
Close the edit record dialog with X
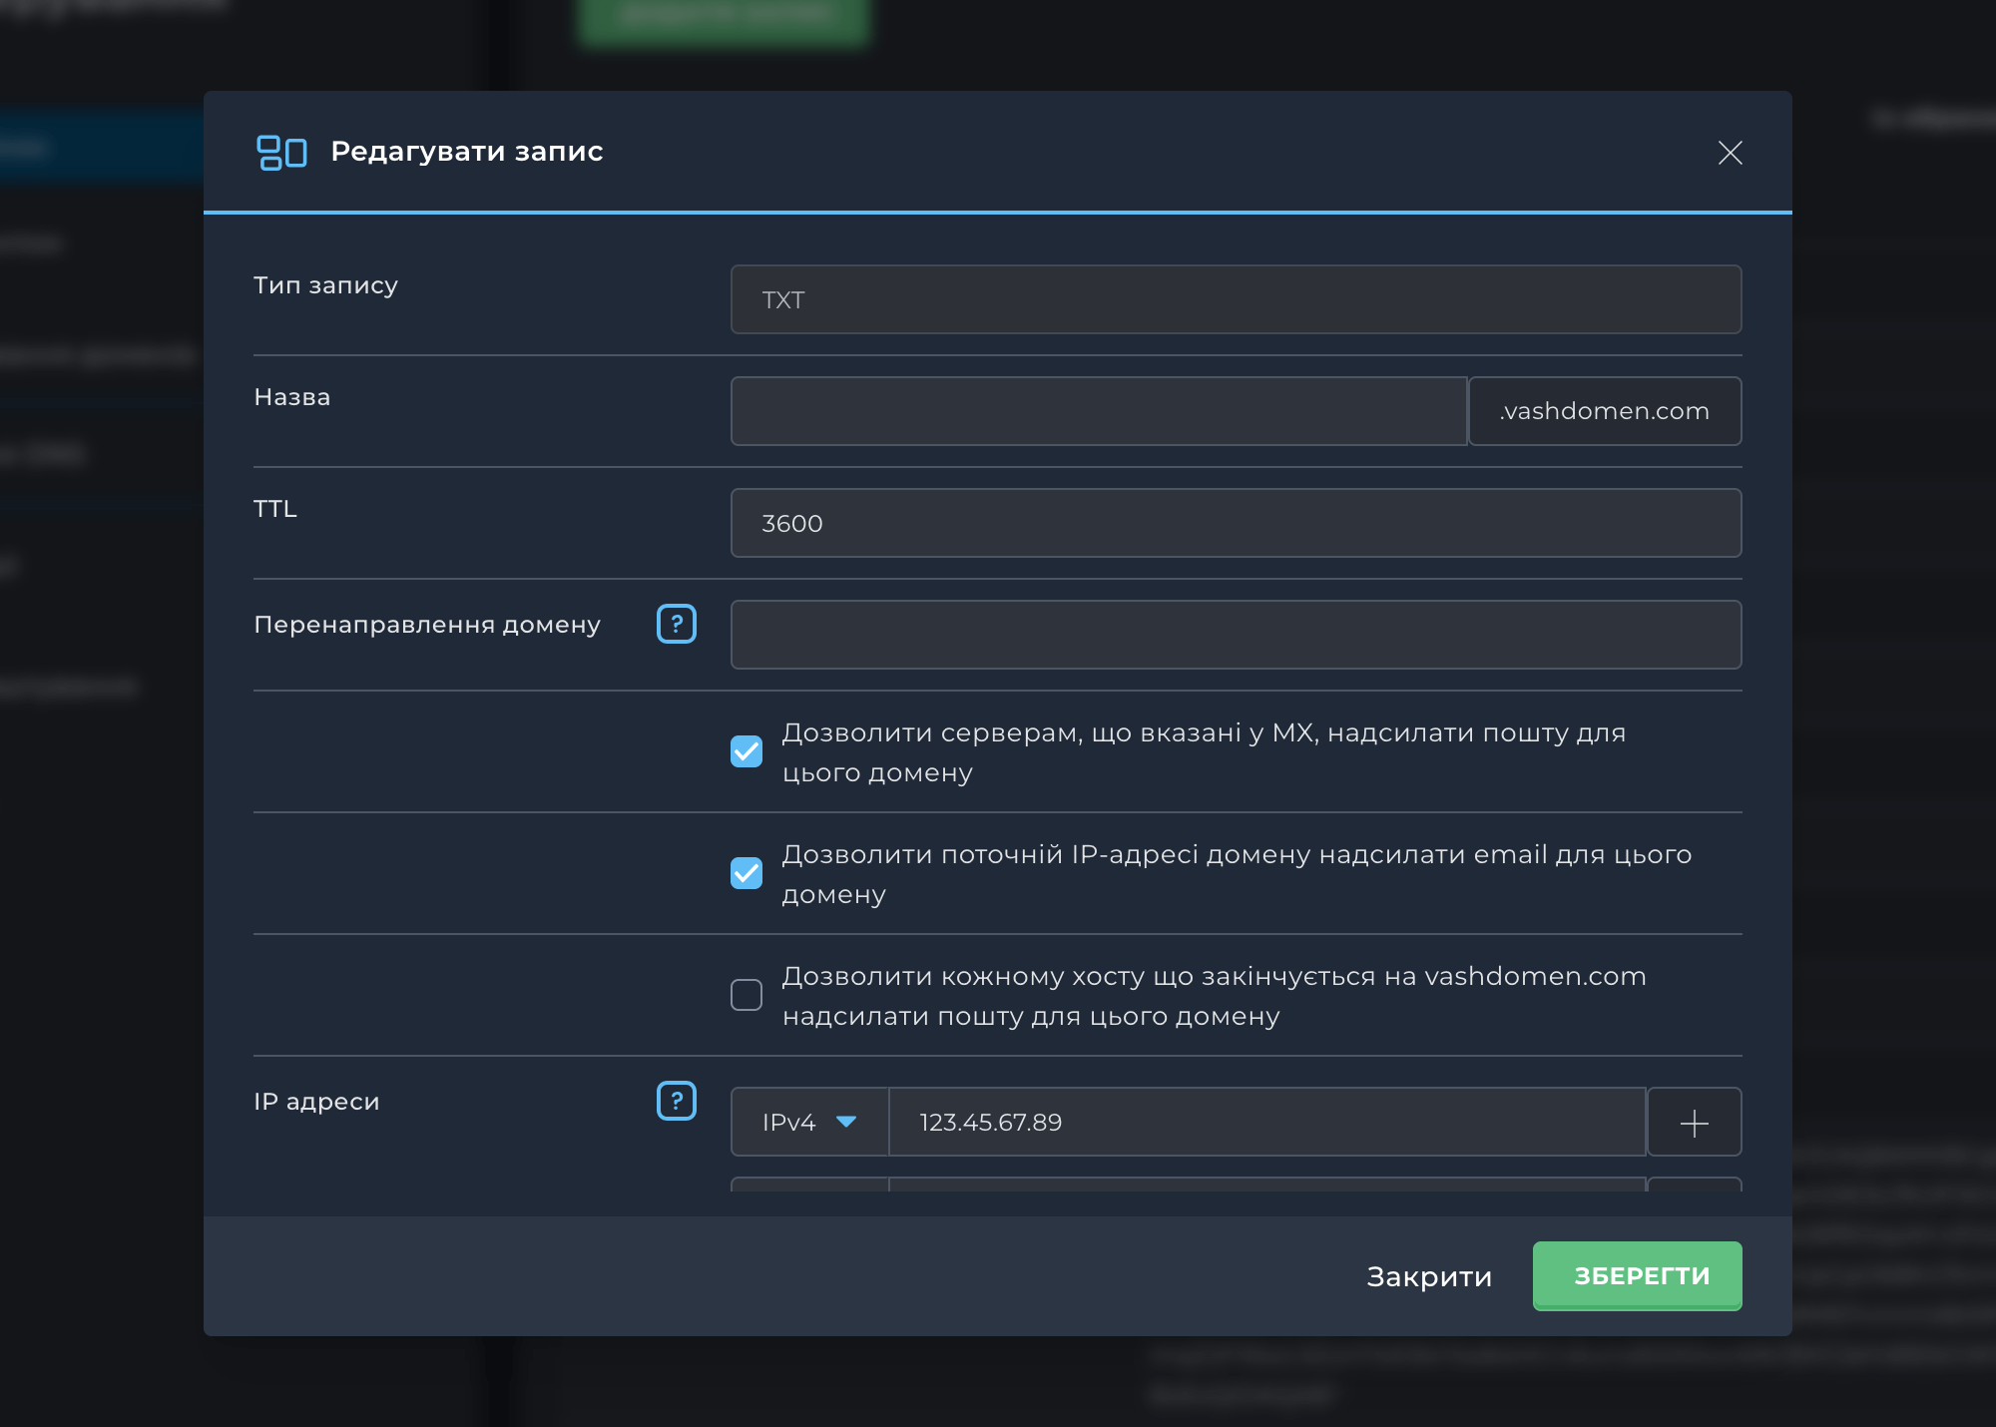[x=1730, y=153]
